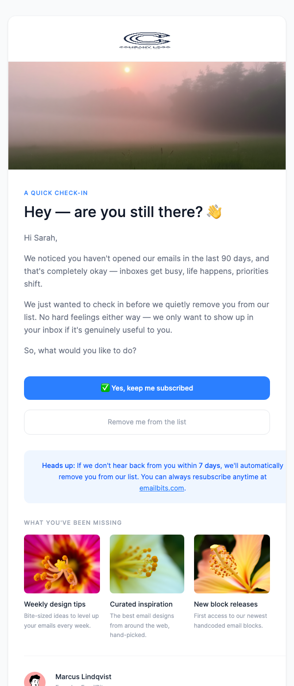The image size is (294, 686).
Task: Click the pink flower thumbnail for Weekly design tips
Action: click(x=62, y=563)
